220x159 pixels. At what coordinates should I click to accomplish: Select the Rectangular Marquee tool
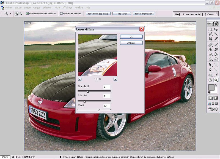[x=210, y=29]
